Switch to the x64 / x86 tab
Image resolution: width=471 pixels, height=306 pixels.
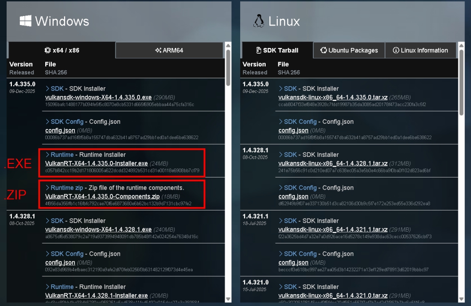pos(62,50)
